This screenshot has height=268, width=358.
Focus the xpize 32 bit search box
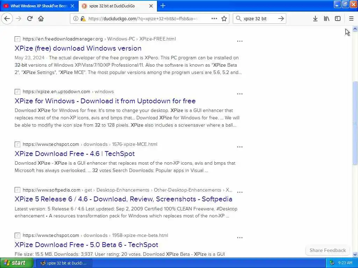pyautogui.click(x=259, y=19)
